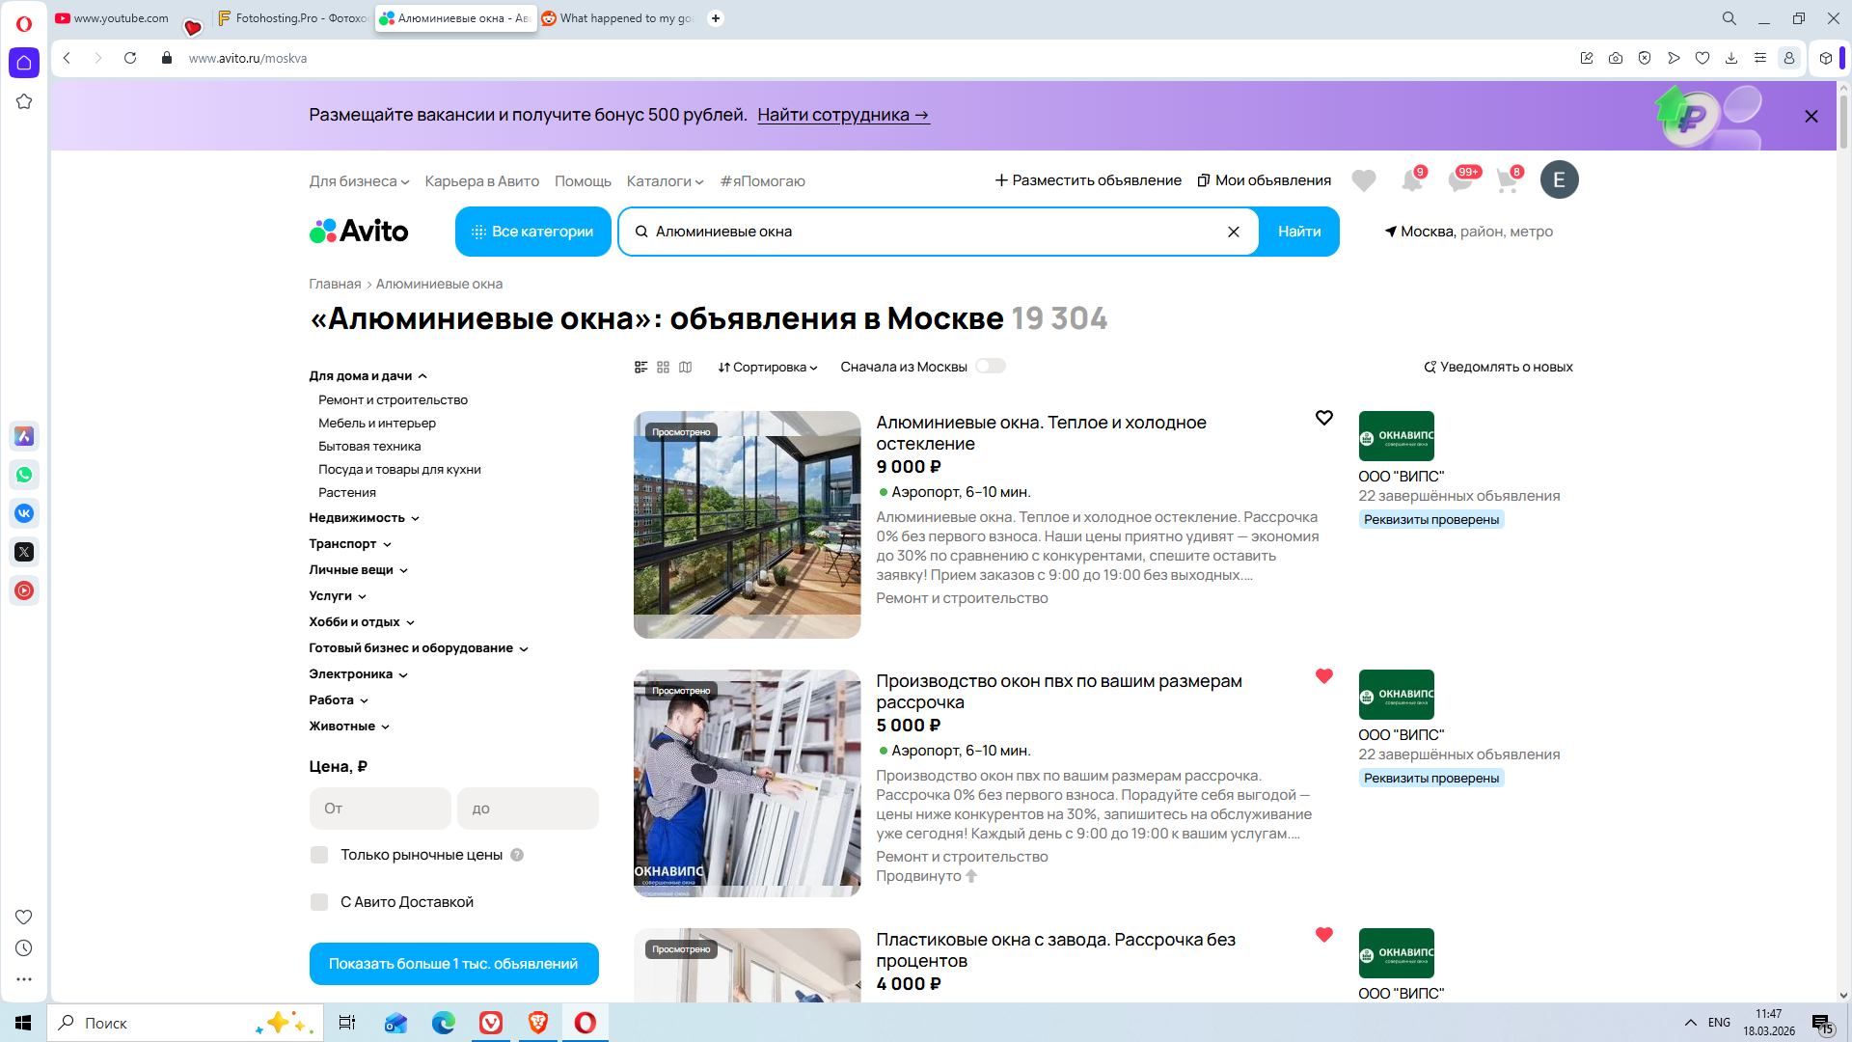Expand the Недвижимость category
Screen dimensions: 1852x1042
364,518
